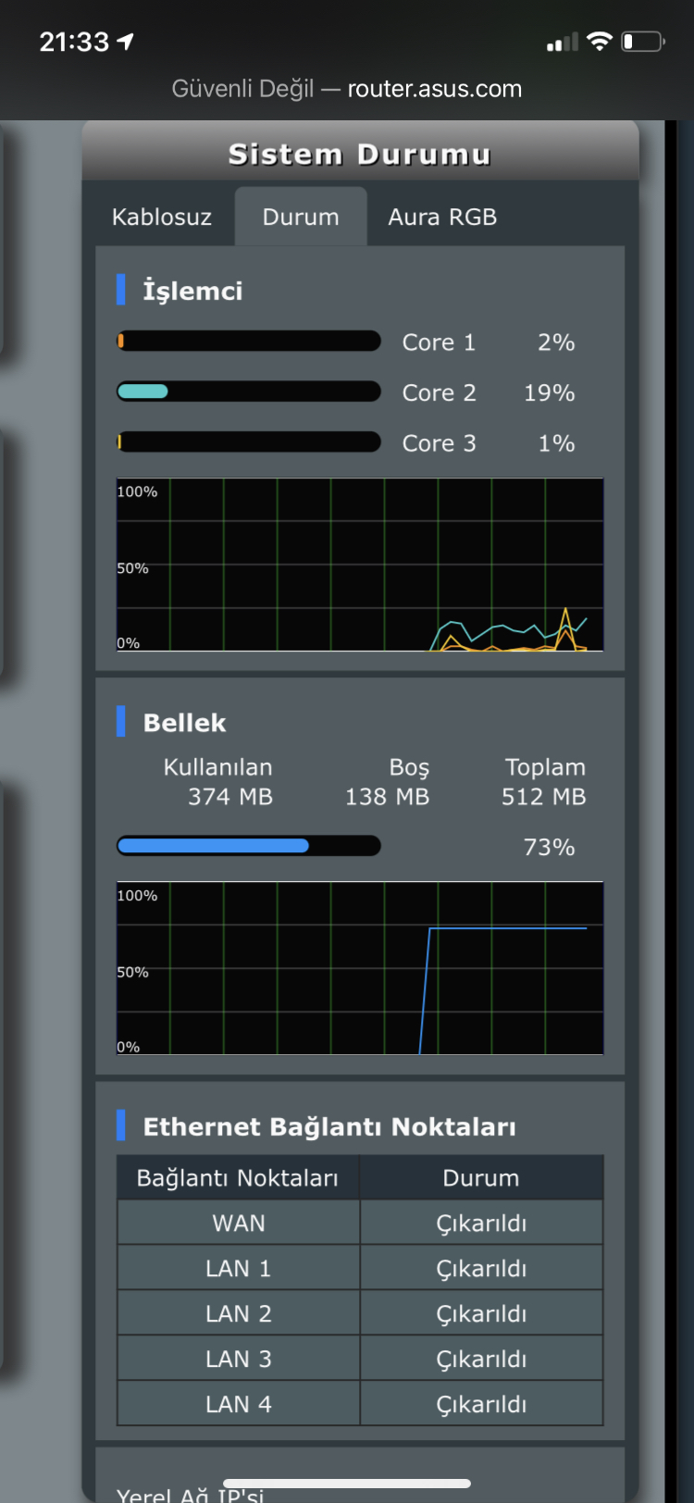This screenshot has height=1503, width=694.
Task: Switch to the Kablosuz tab
Action: (161, 217)
